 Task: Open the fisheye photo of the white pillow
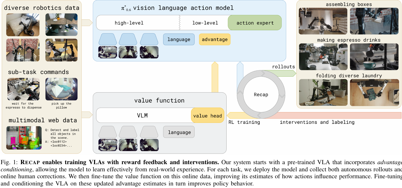click(61, 89)
